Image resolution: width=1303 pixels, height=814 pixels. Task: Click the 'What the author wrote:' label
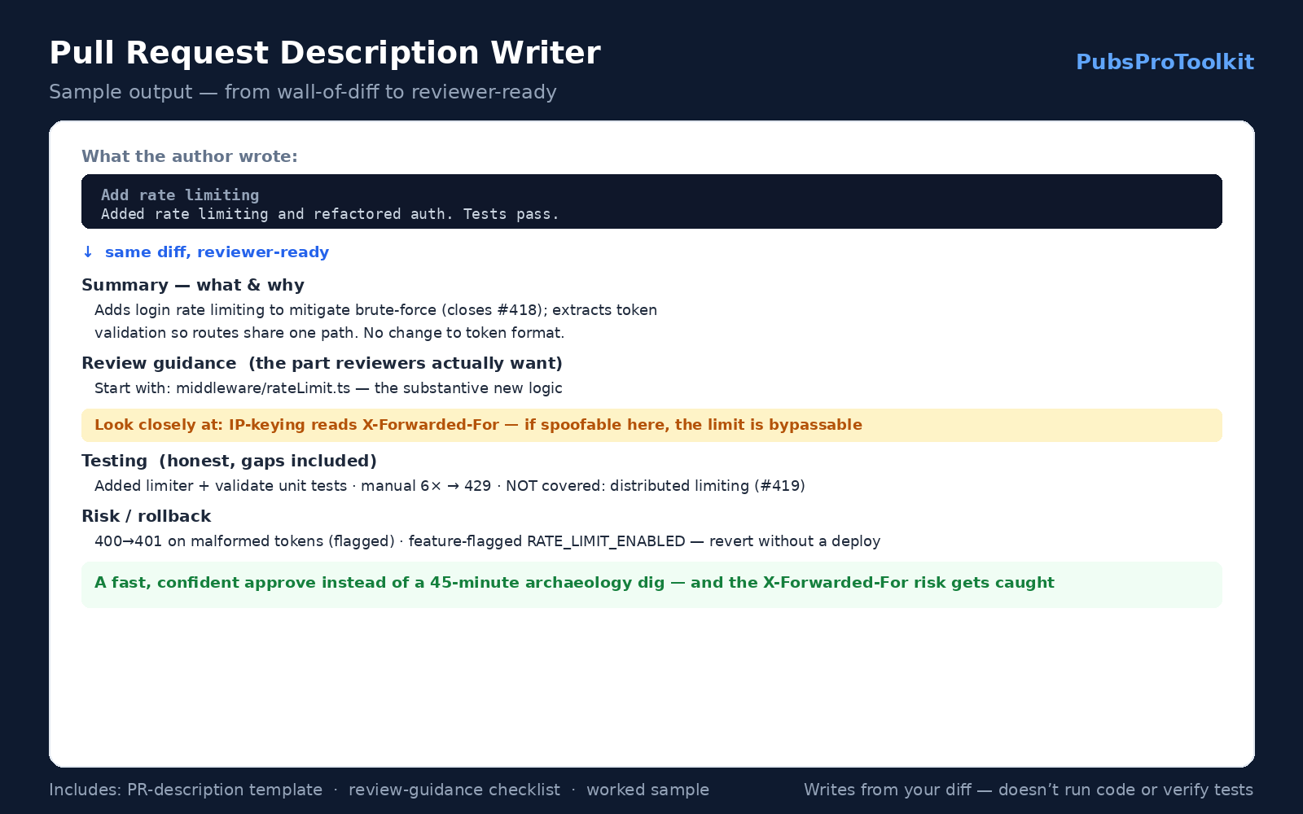click(x=190, y=156)
